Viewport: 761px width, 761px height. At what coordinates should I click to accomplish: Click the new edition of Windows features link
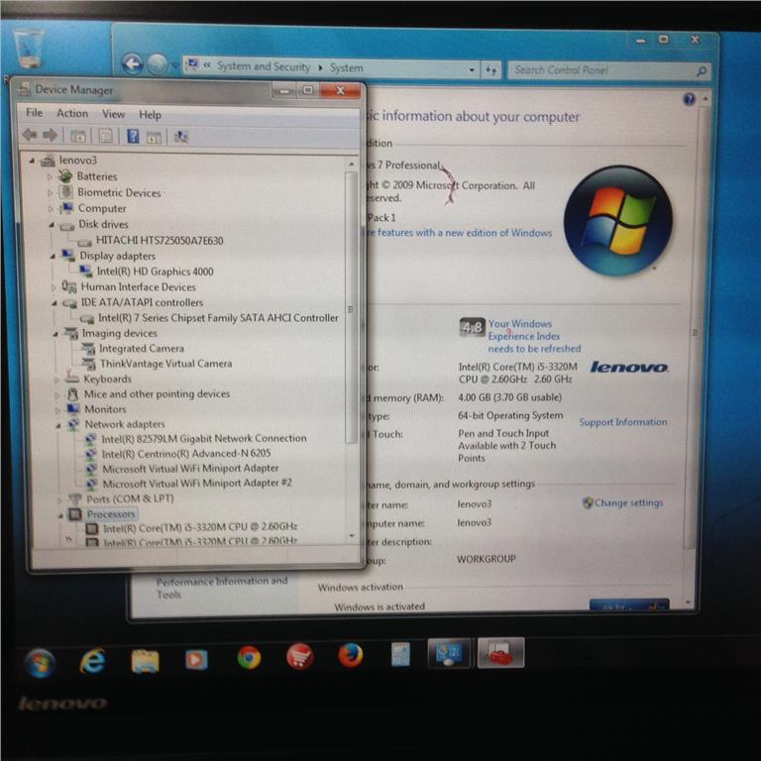pos(460,233)
